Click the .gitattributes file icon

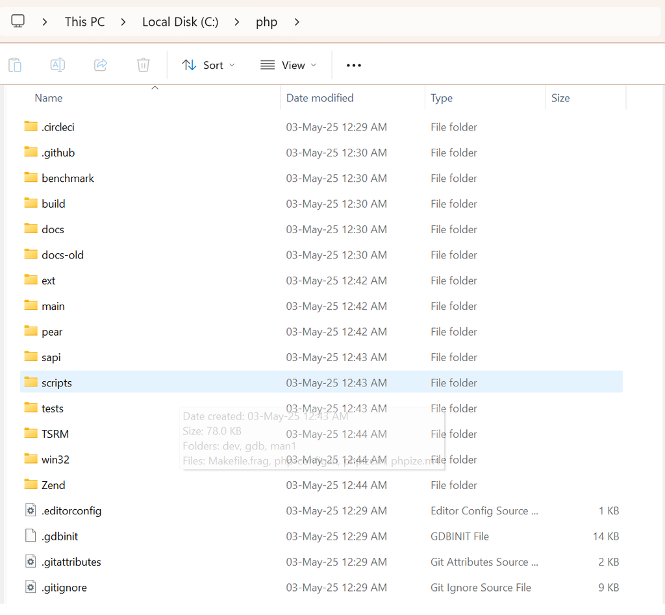(x=31, y=562)
